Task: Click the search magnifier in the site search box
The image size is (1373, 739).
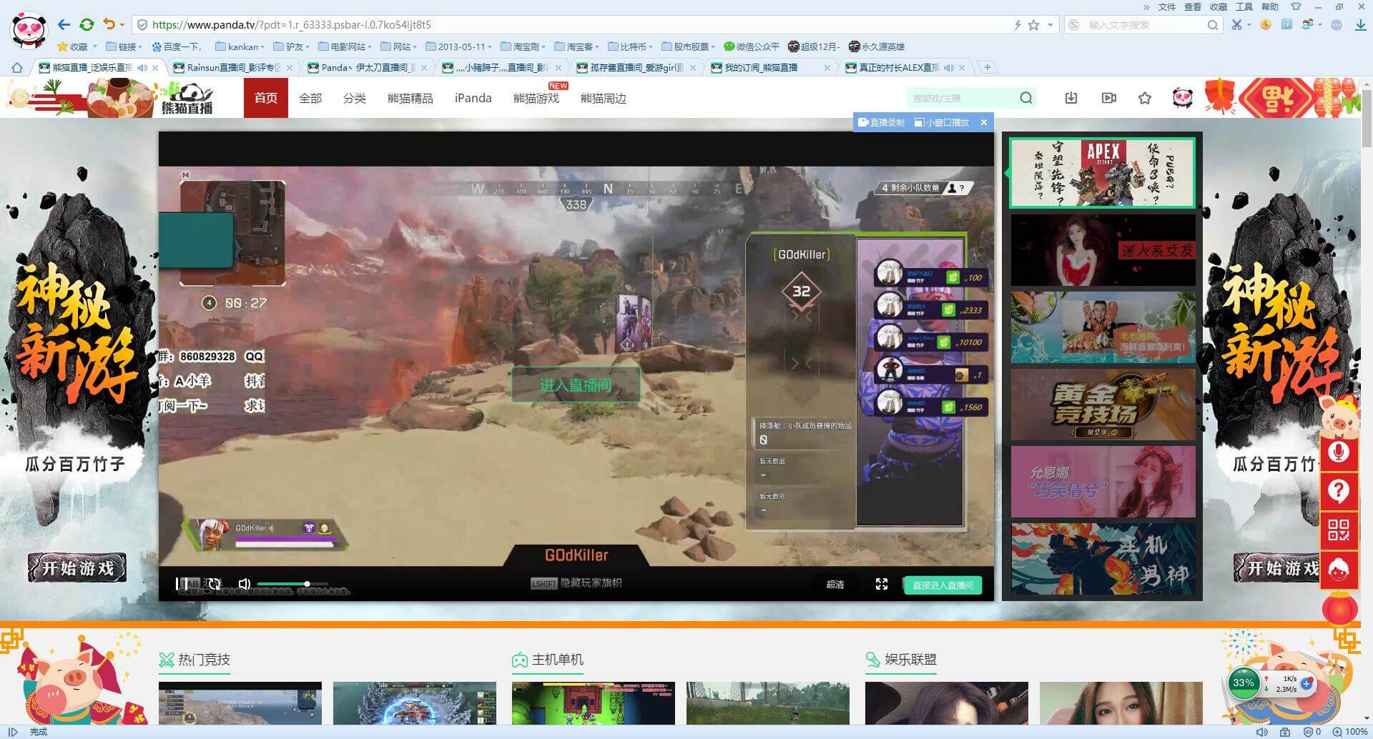Action: (x=1025, y=98)
